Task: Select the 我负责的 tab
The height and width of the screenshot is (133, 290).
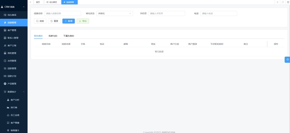Action: tap(38, 36)
